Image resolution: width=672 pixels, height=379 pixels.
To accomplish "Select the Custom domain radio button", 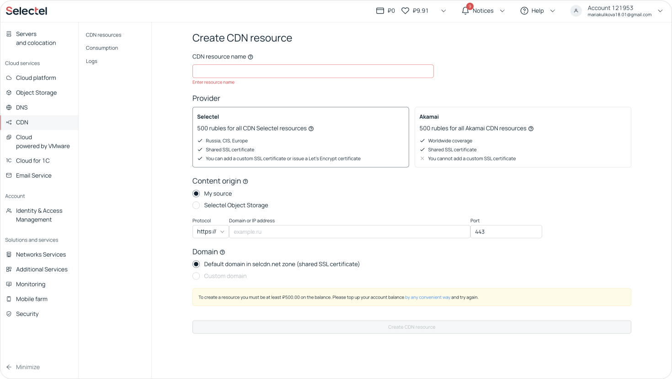I will click(x=196, y=276).
